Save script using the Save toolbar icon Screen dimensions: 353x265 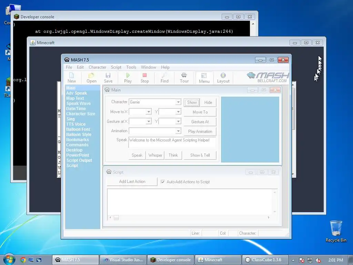pos(108,78)
